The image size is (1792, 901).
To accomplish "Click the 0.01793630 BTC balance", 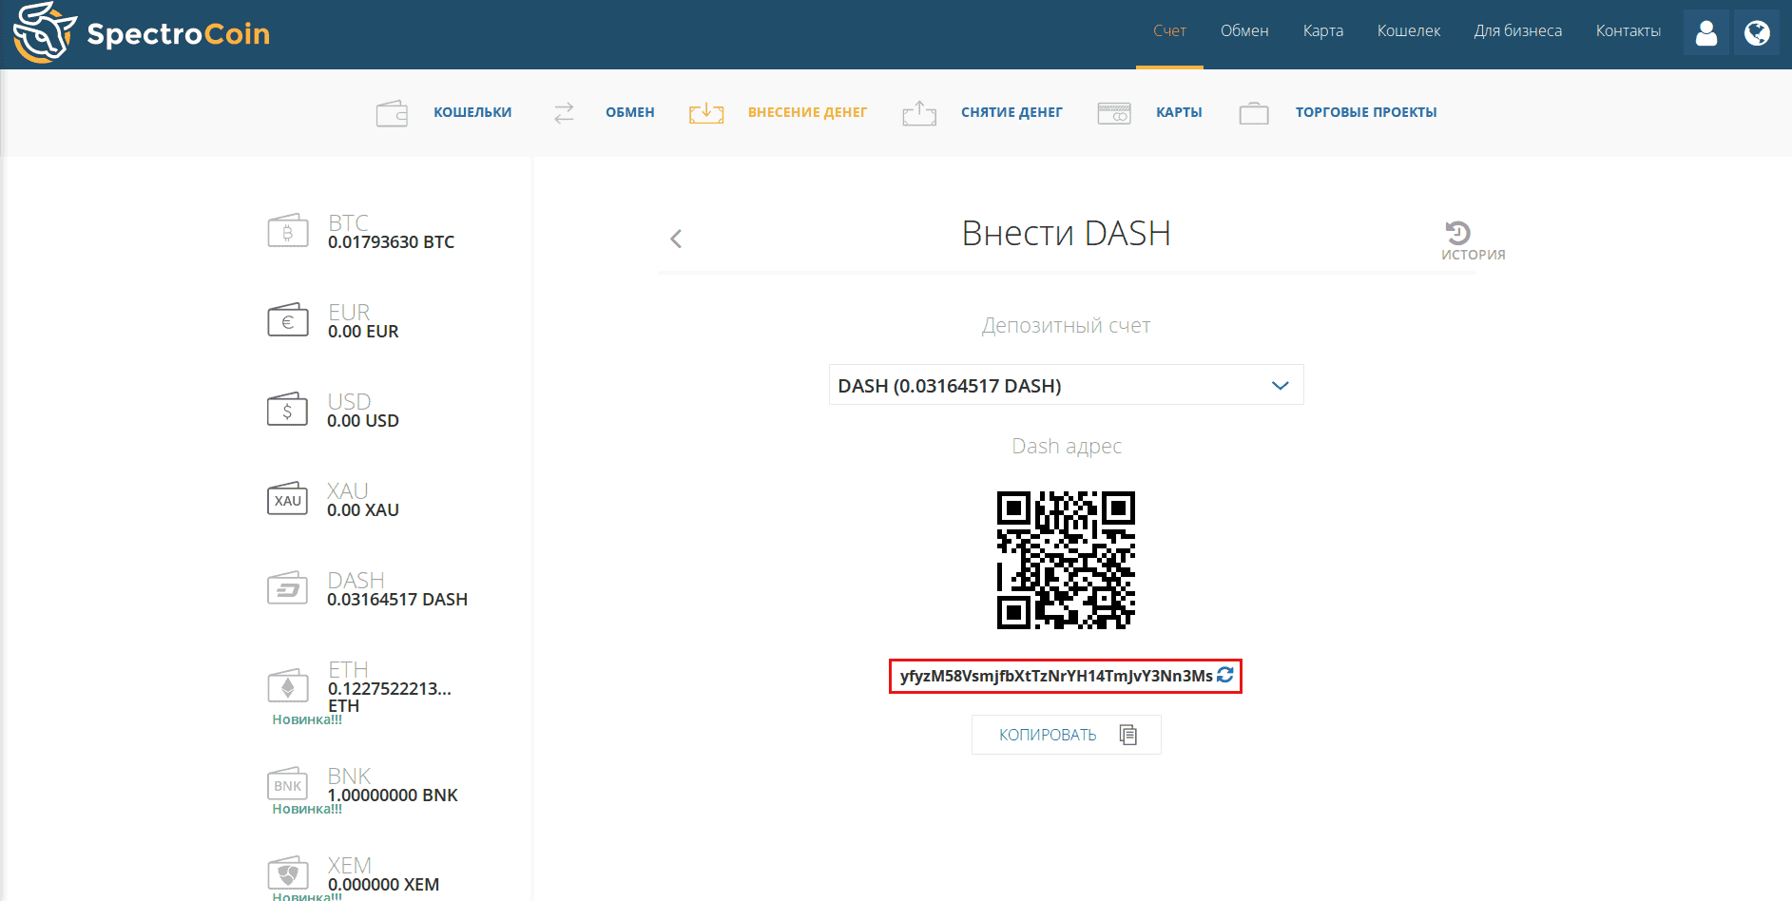I will tap(391, 242).
